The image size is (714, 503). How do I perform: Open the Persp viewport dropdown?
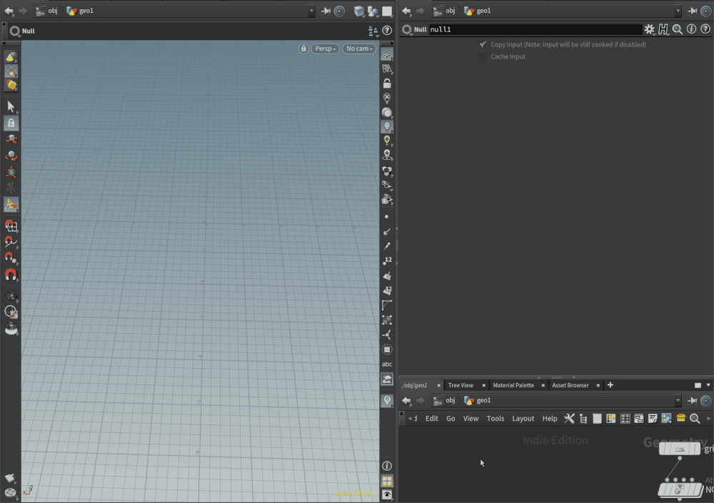tap(325, 49)
